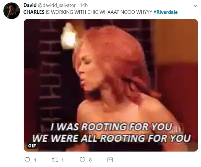Follow the #Riverdale hashtag link
Image resolution: width=201 pixels, height=167 pixels.
166,12
